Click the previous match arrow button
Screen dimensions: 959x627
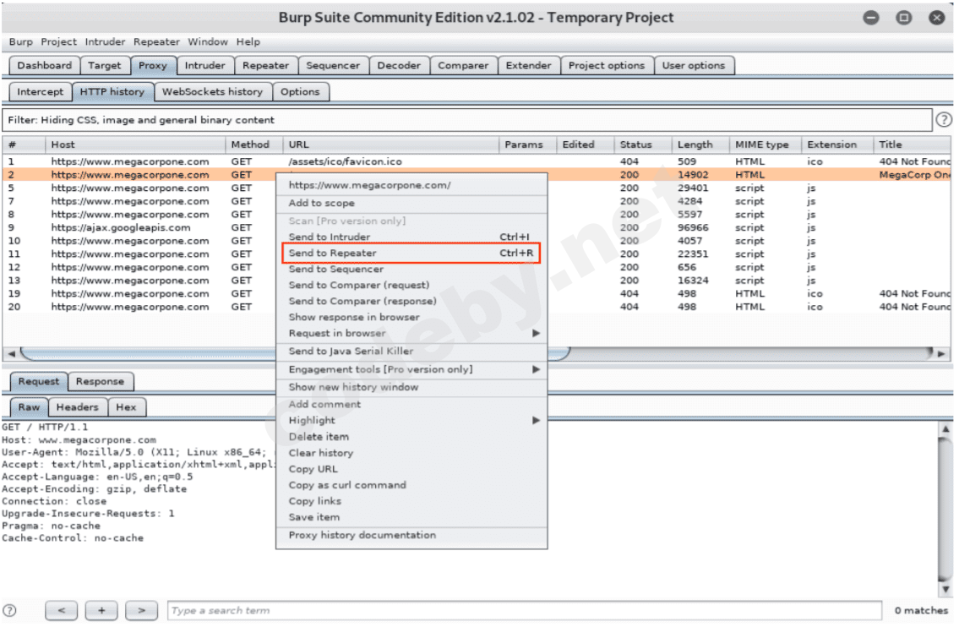[61, 610]
